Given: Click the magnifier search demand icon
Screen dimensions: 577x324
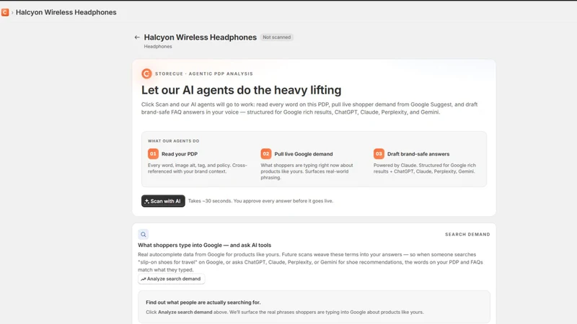Looking at the screenshot, I should 143,235.
